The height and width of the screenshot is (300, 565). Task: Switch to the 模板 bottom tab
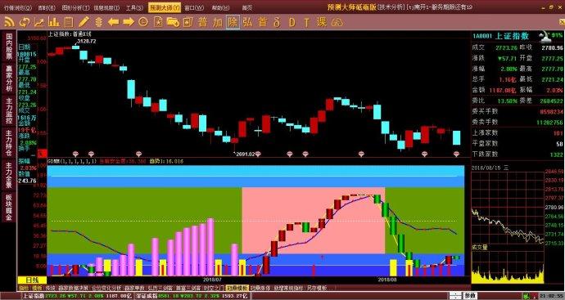pyautogui.click(x=37, y=288)
